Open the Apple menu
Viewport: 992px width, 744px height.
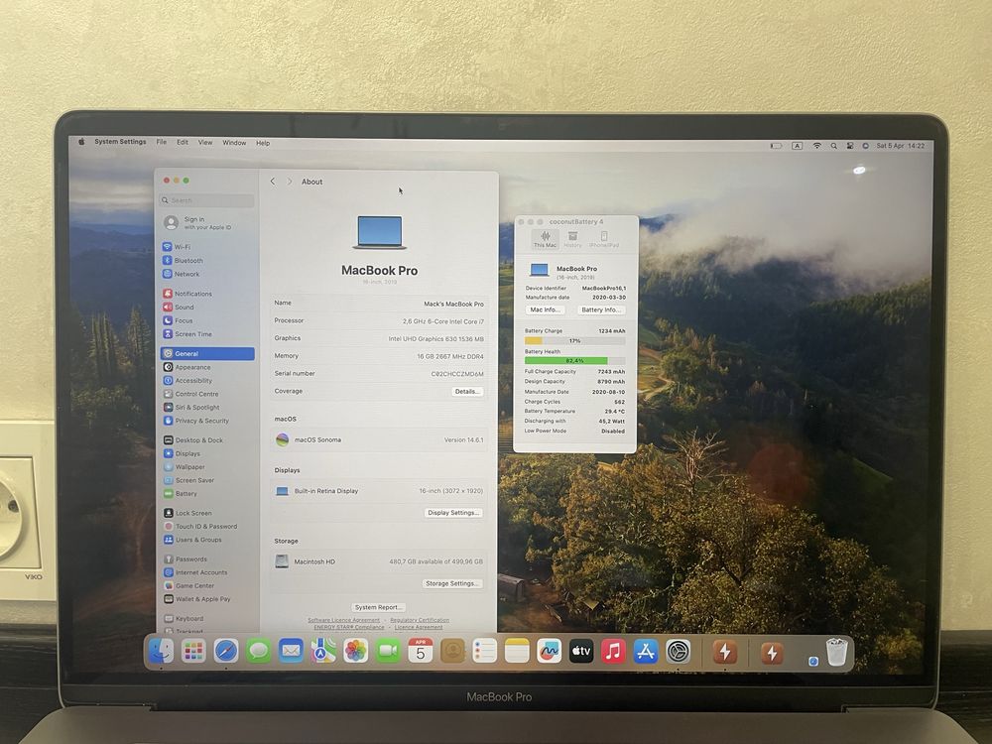(x=81, y=142)
